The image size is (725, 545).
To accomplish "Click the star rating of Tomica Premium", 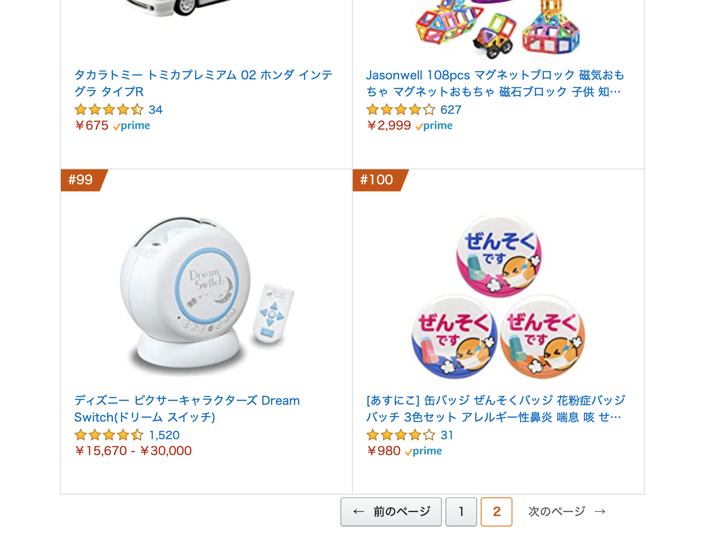I will click(109, 109).
